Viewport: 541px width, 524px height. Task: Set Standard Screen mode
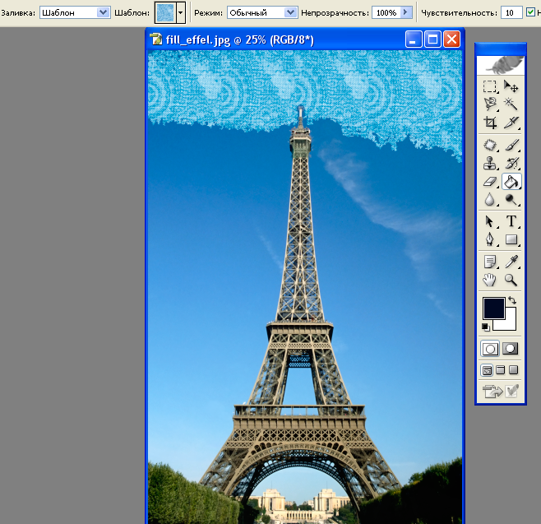tap(487, 370)
